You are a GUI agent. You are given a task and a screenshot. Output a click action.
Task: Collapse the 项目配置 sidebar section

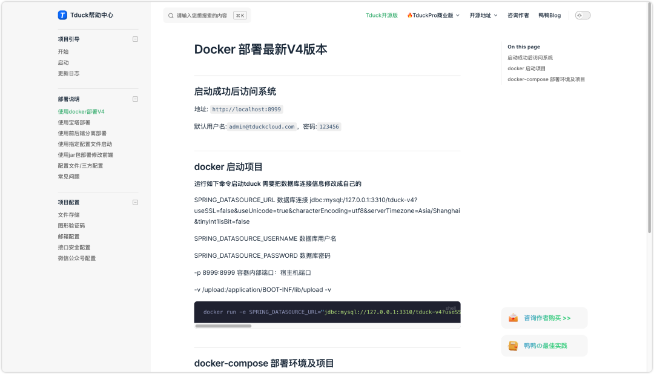(x=135, y=203)
